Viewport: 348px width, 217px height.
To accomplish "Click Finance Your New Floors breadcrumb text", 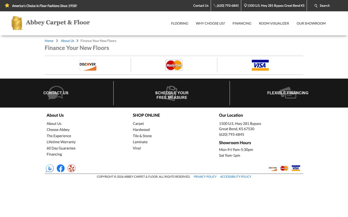I will coord(98,41).
